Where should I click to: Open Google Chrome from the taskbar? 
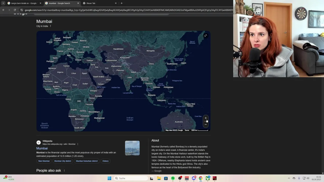201,178
